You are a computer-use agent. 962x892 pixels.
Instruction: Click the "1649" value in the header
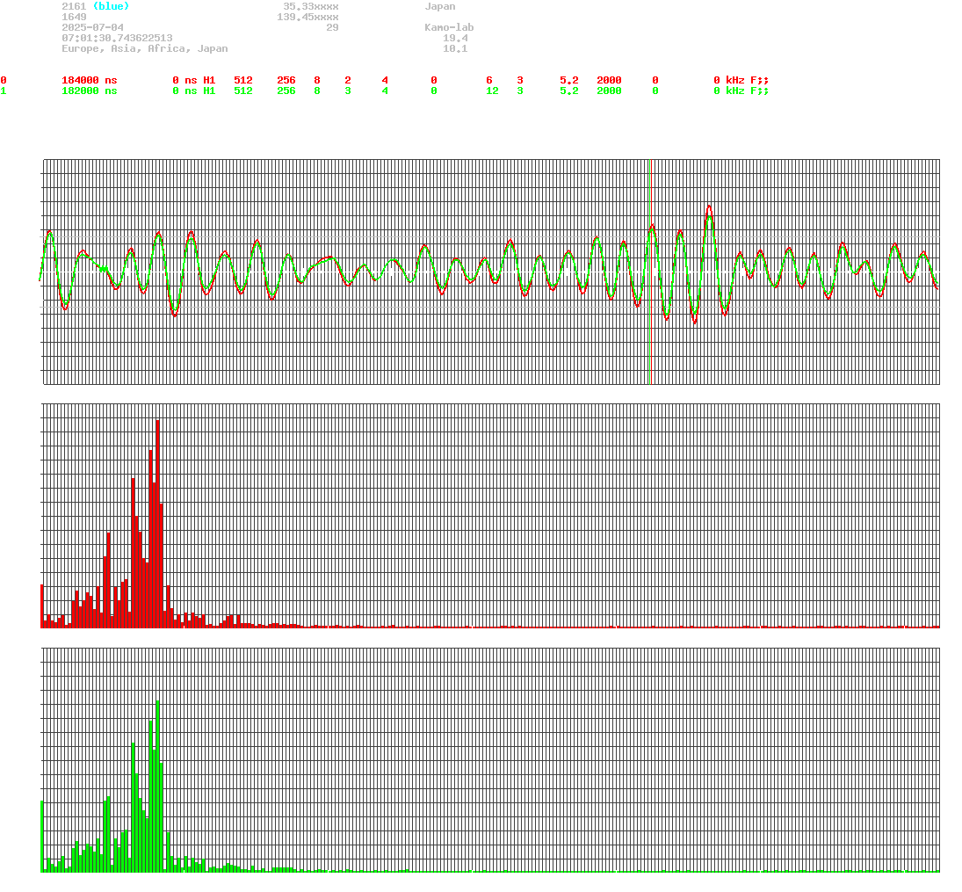(x=74, y=18)
